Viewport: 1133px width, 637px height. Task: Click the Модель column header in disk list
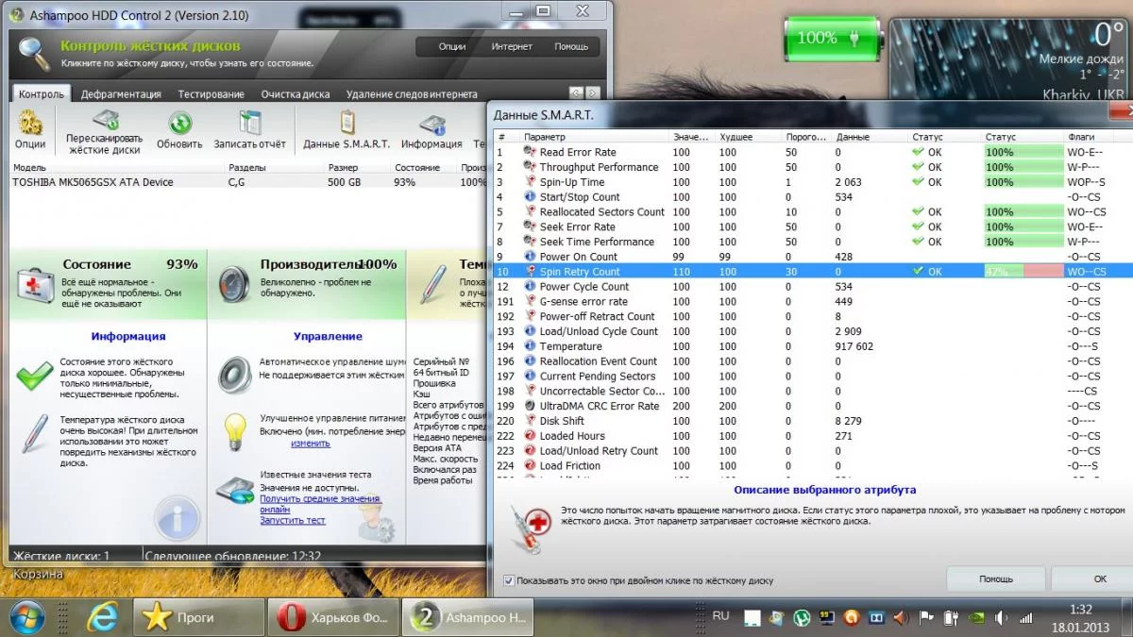[118, 167]
